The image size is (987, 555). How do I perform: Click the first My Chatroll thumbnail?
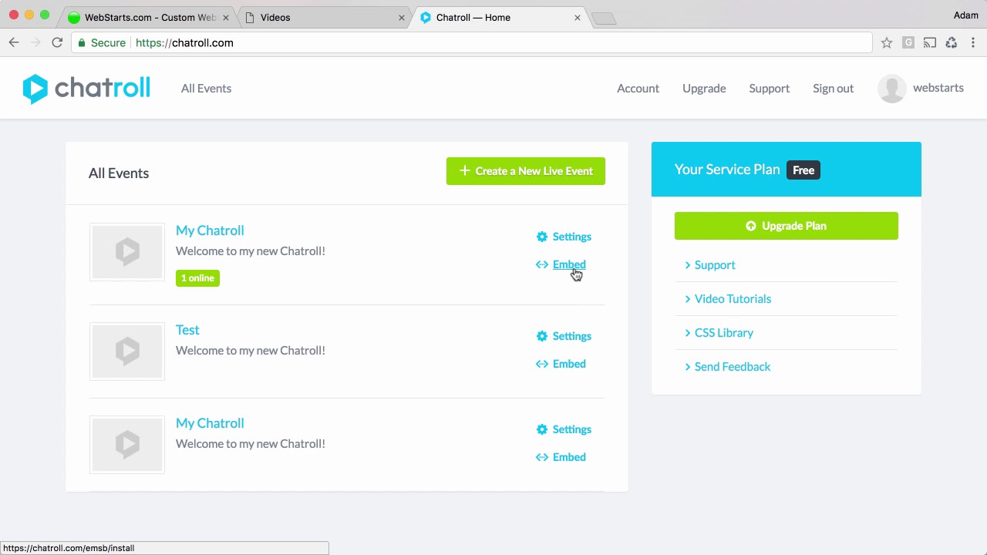tap(127, 252)
